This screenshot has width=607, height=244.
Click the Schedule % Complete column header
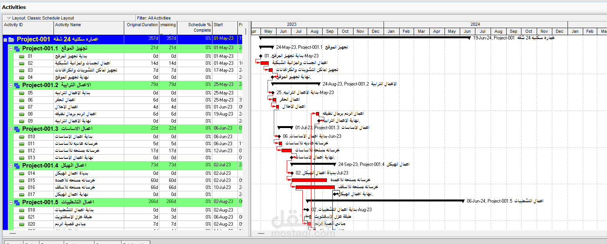[x=195, y=28]
